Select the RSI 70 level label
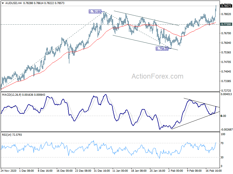Viewport: 233px width, 174px height. click(222, 143)
